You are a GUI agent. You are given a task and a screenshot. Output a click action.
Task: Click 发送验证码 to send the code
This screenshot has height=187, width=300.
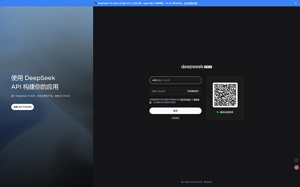click(193, 91)
